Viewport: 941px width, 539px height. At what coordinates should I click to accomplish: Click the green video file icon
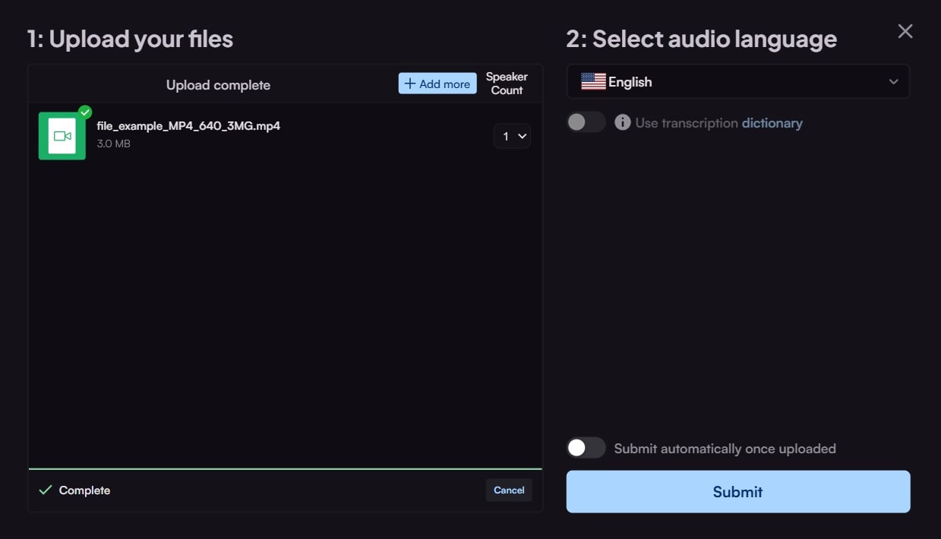pyautogui.click(x=62, y=136)
